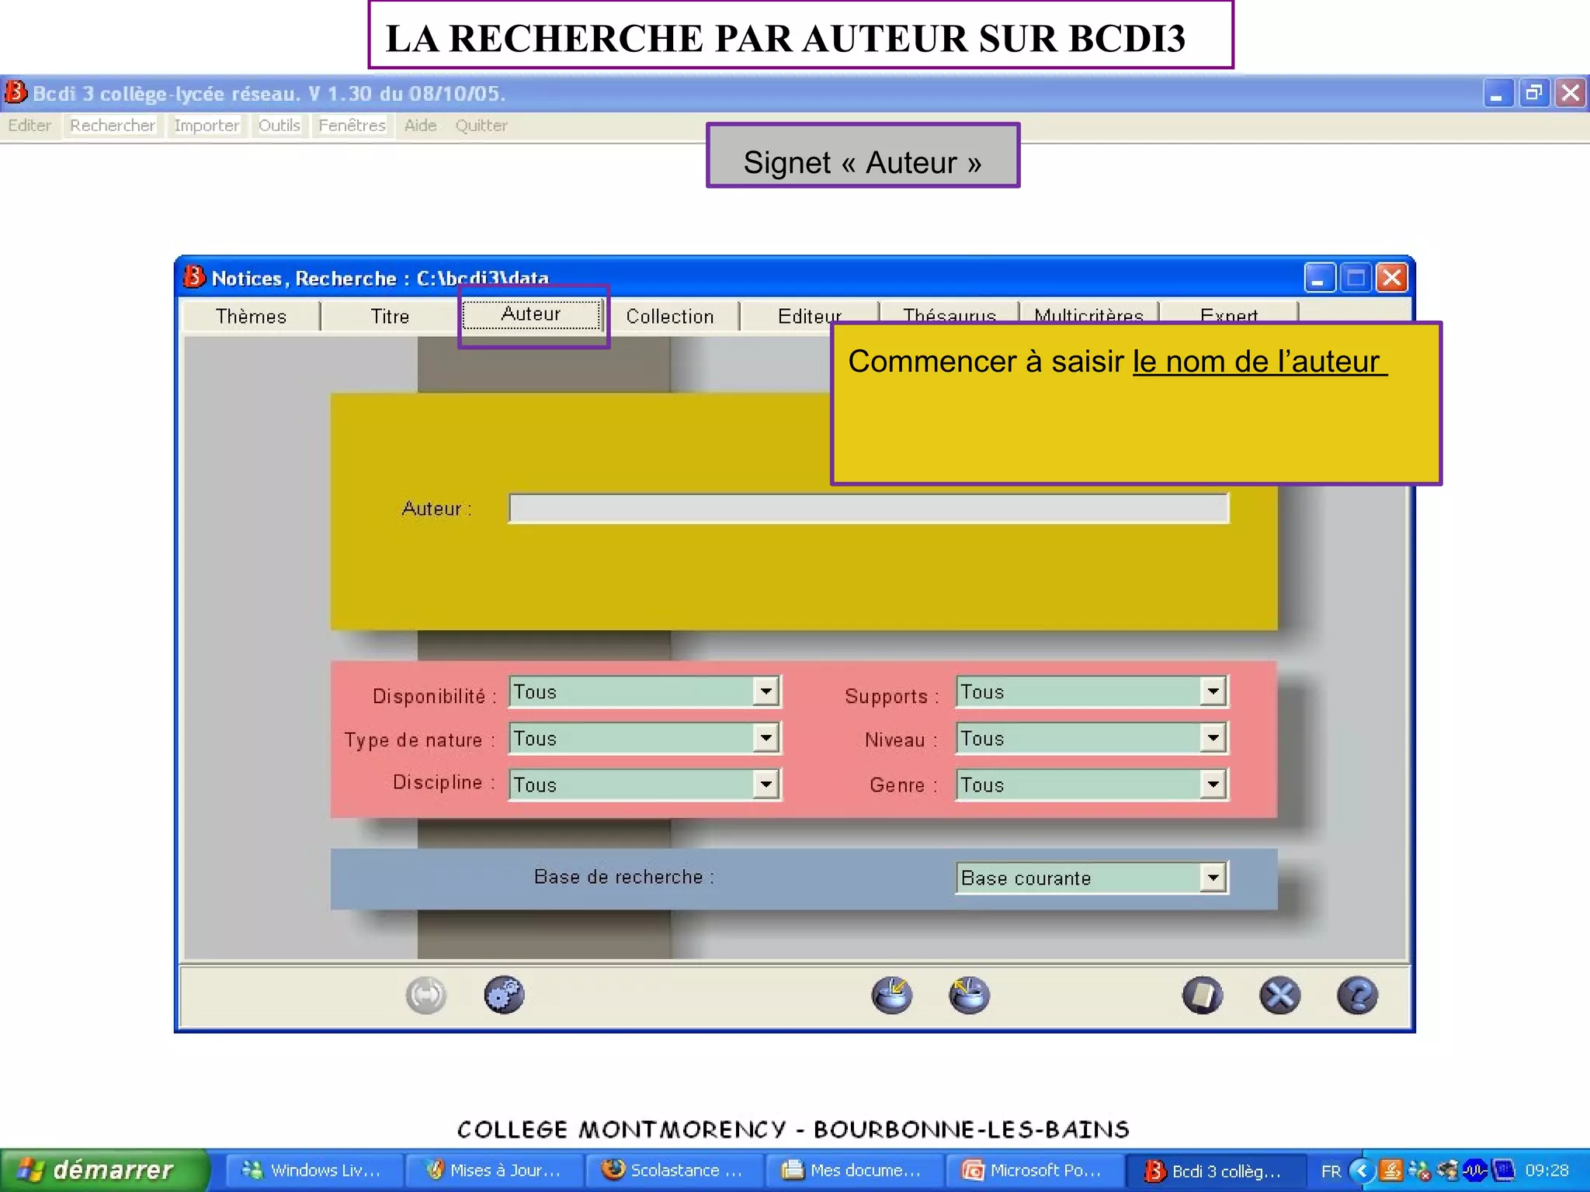
Task: Expand the Niveau dropdown
Action: coord(1213,738)
